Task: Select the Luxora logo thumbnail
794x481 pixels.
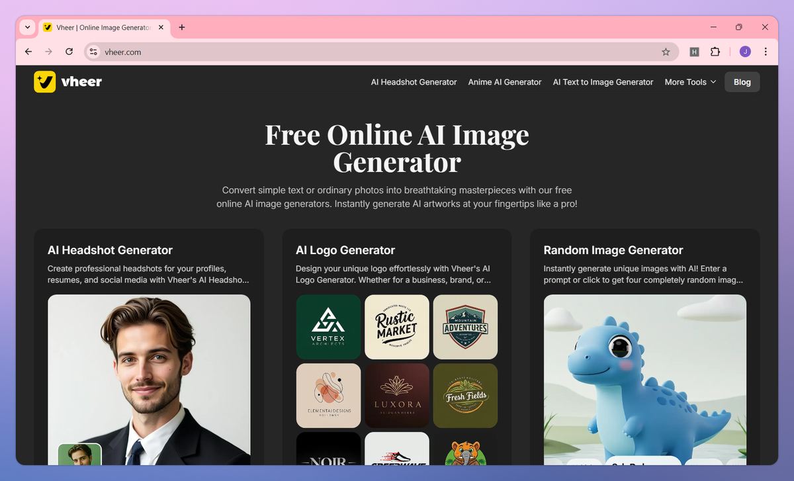Action: (397, 396)
